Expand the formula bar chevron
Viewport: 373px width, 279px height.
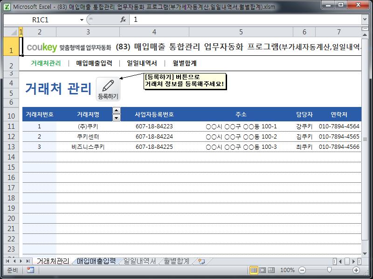365,20
